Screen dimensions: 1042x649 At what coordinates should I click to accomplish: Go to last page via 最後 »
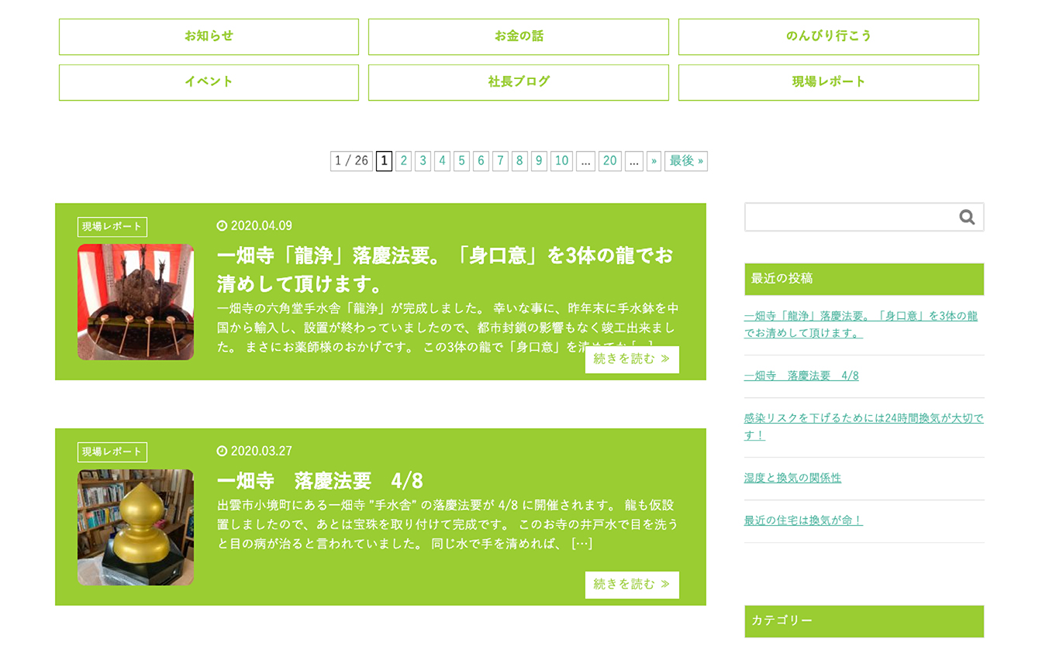click(x=685, y=161)
